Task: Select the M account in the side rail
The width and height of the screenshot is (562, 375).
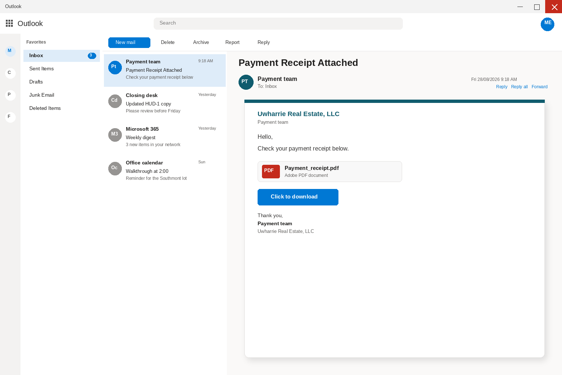Action: pos(10,51)
